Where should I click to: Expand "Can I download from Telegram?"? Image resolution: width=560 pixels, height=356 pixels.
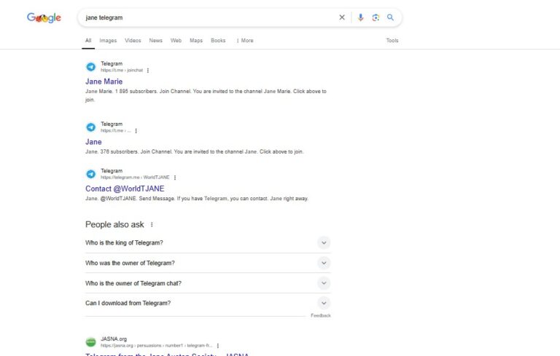click(324, 304)
